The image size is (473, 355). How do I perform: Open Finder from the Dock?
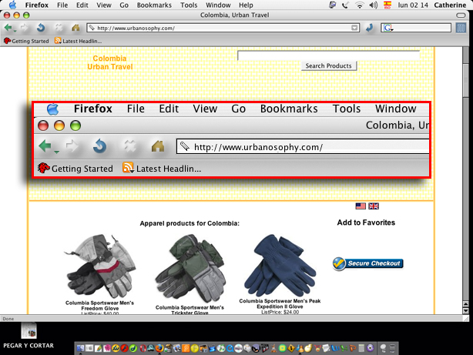pyautogui.click(x=80, y=348)
